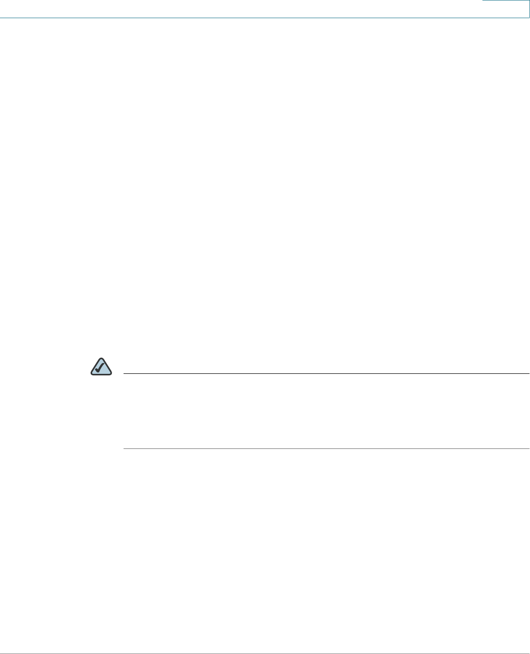Image resolution: width=530 pixels, height=654 pixels.
Task: Click inside the empty note body area
Action: [326, 411]
